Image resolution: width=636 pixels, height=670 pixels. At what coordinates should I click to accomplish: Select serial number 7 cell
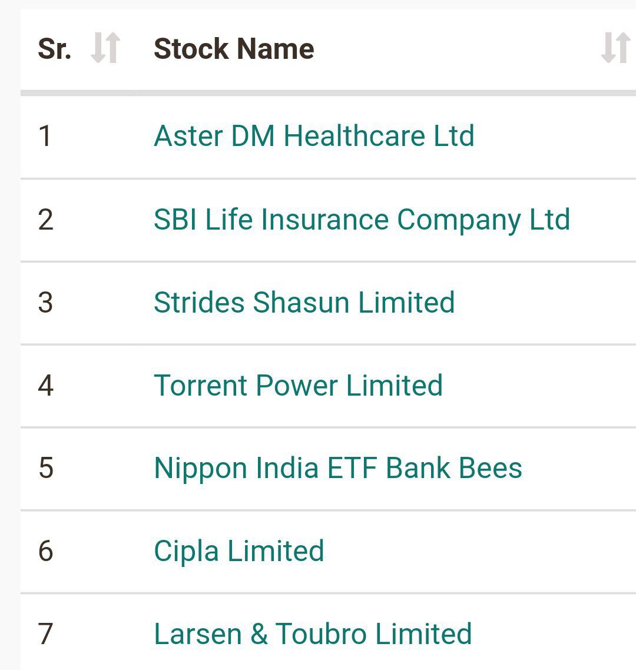pyautogui.click(x=45, y=634)
